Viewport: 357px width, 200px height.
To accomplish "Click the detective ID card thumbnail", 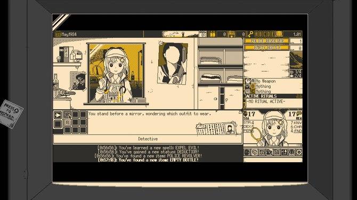I will (x=217, y=129).
